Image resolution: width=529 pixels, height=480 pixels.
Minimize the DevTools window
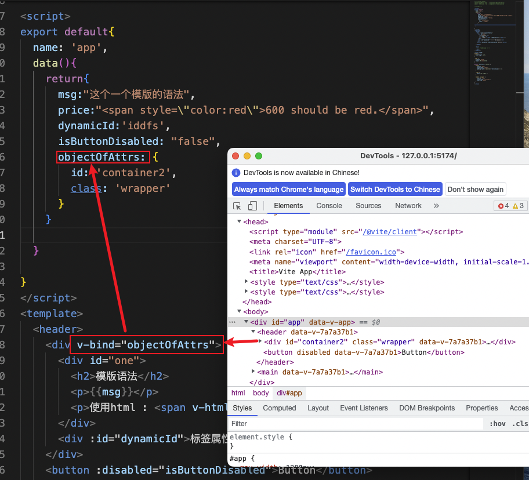pos(247,156)
